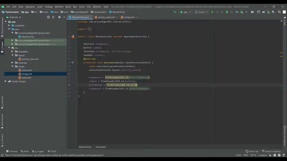This screenshot has width=287, height=161.
Task: Open the Android project view dropdown
Action: (13, 17)
